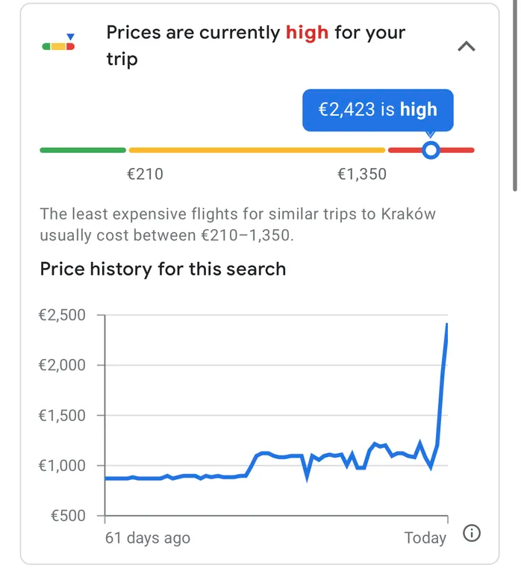This screenshot has width=521, height=577.
Task: Select the green low-price segment of the bar
Action: coord(82,150)
